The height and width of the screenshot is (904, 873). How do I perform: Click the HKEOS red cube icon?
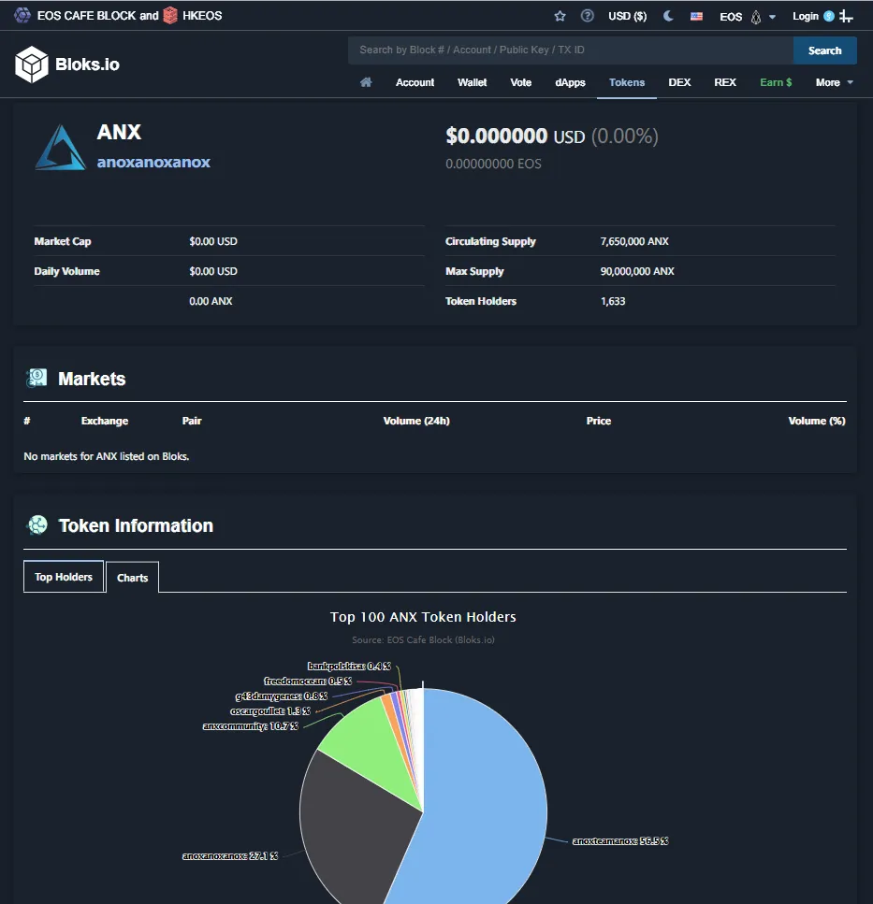pos(170,16)
